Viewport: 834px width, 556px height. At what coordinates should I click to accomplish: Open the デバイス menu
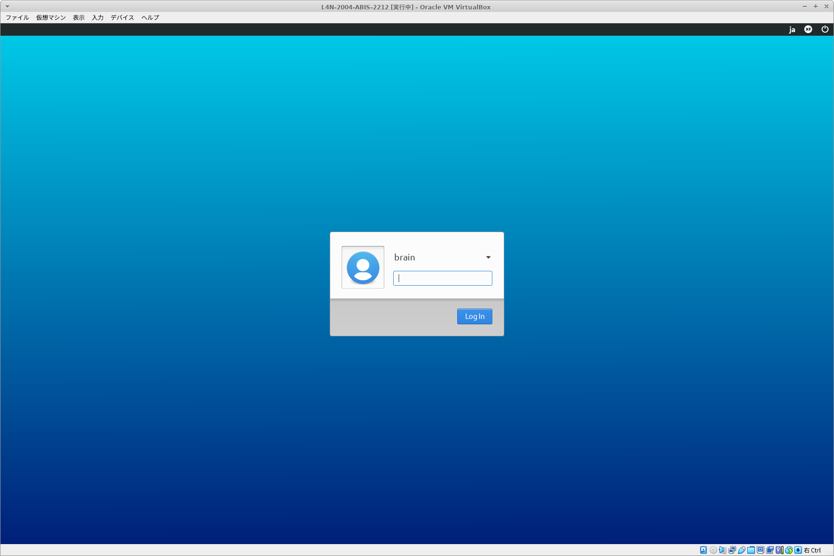tap(122, 17)
